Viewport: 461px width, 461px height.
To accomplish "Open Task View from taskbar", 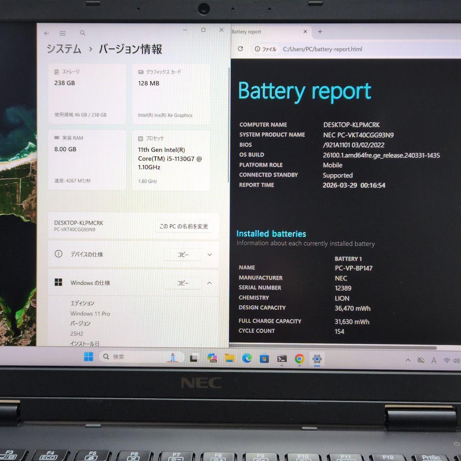I will tap(193, 358).
